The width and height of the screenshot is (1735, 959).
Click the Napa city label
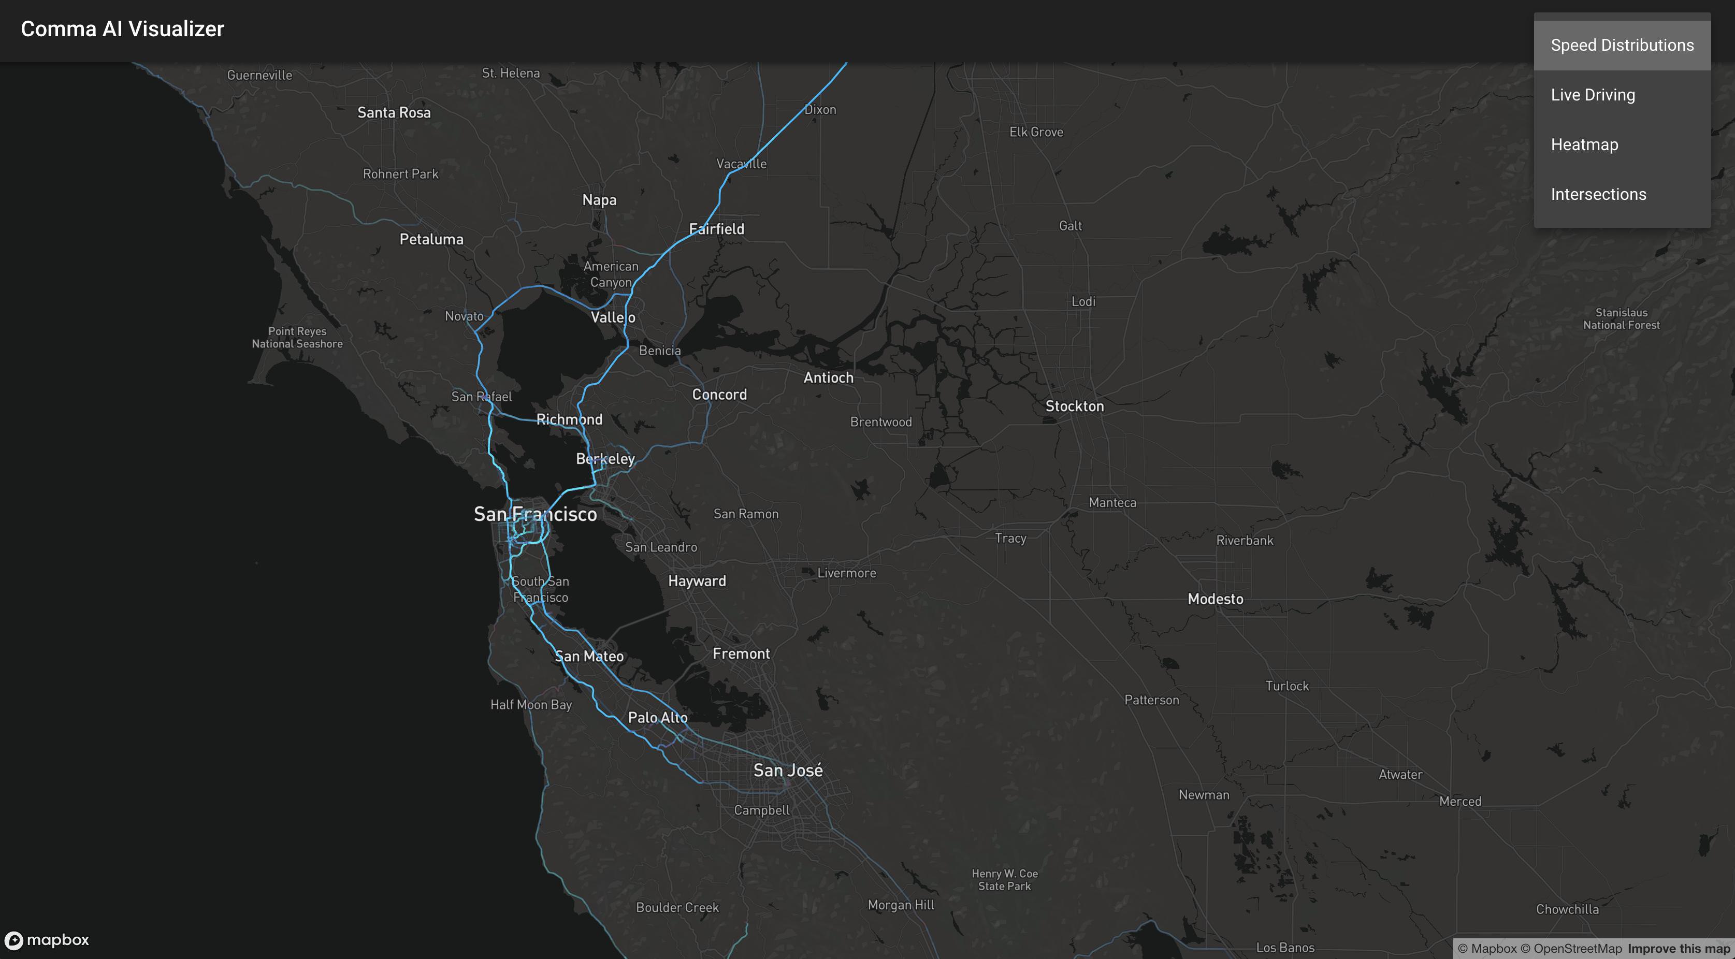click(x=599, y=200)
